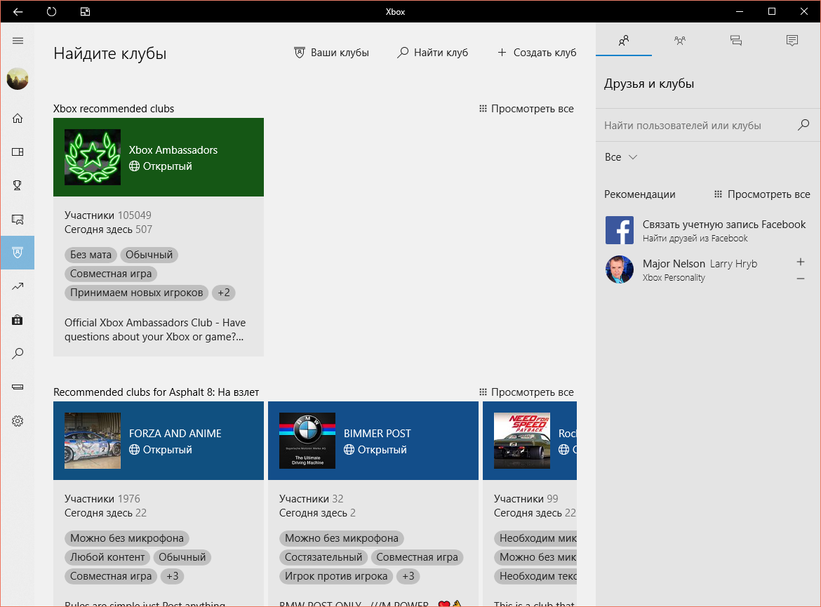This screenshot has width=821, height=607.
Task: View all Xbox recommended clubs
Action: point(526,108)
